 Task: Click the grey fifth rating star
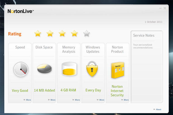click(86, 33)
